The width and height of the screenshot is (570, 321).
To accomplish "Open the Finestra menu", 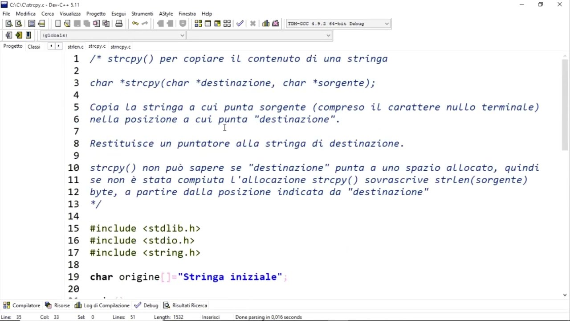I will click(x=187, y=14).
